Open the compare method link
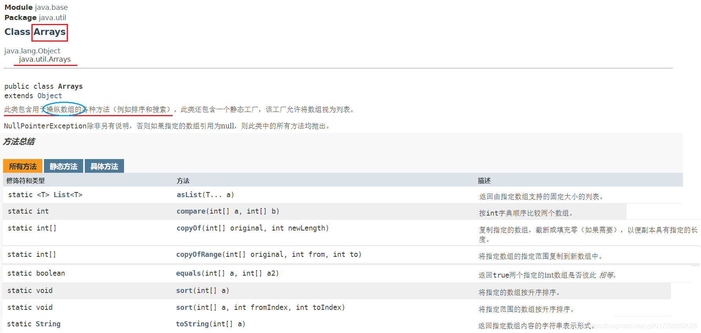Viewport: 701px width, 333px height. click(191, 211)
